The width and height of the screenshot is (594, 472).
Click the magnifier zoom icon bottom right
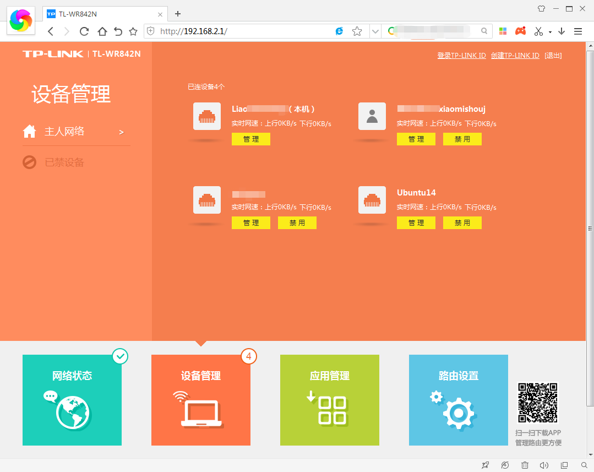point(584,465)
